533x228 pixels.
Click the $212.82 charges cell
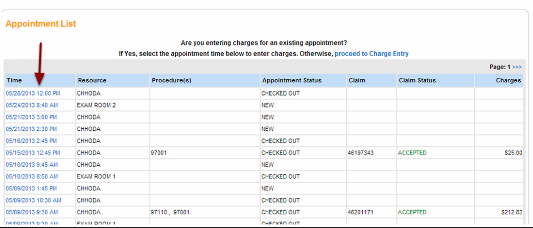click(511, 212)
